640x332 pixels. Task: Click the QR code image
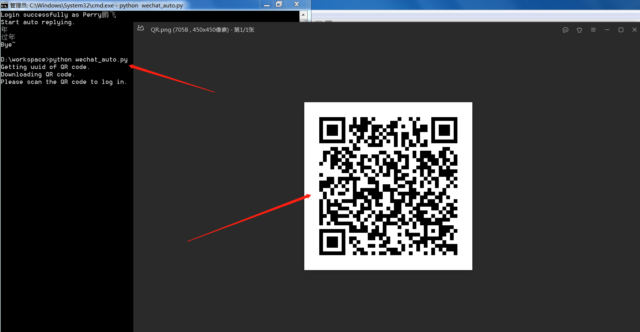click(x=388, y=186)
